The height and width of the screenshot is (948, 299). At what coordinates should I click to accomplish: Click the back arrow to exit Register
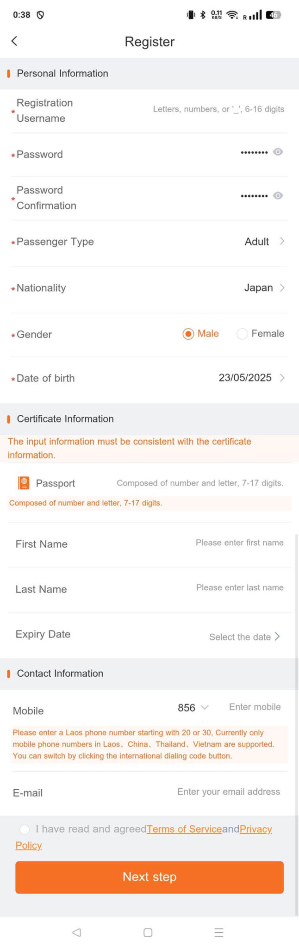(14, 41)
